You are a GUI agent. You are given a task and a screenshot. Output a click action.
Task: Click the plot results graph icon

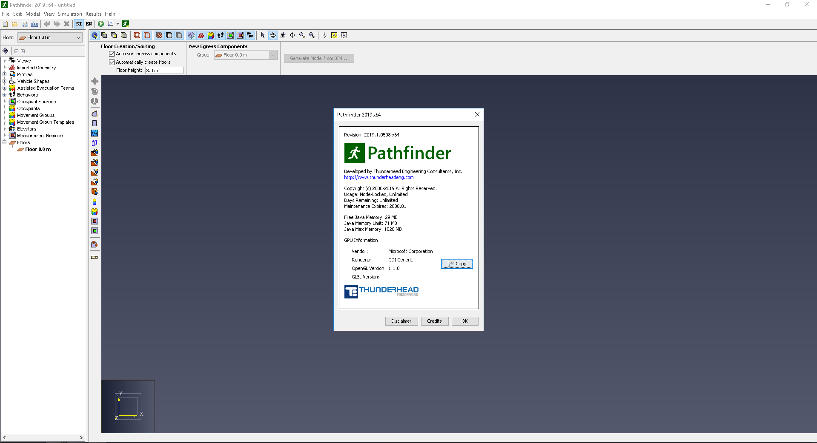coord(111,24)
